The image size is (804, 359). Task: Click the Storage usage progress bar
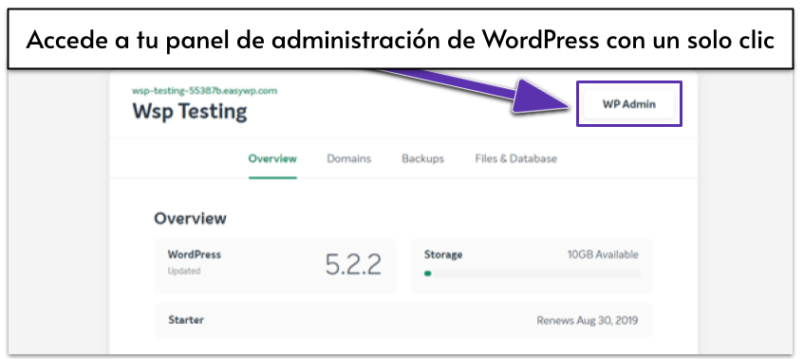point(532,274)
